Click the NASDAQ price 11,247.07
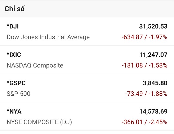 (x=153, y=55)
